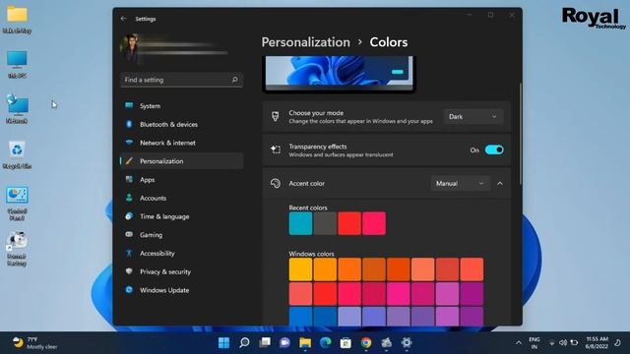Screen dimensions: 630x354
Task: Pick the teal recent color swatch
Action: coord(300,223)
